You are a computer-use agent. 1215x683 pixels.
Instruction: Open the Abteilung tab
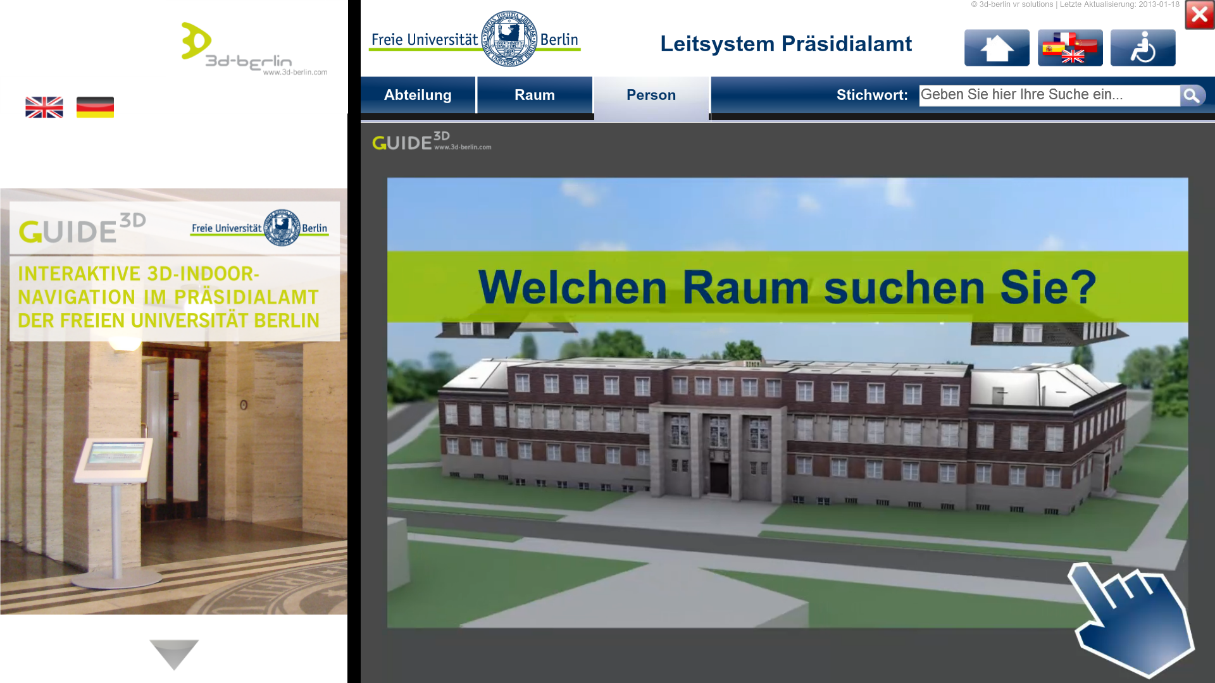(x=418, y=95)
